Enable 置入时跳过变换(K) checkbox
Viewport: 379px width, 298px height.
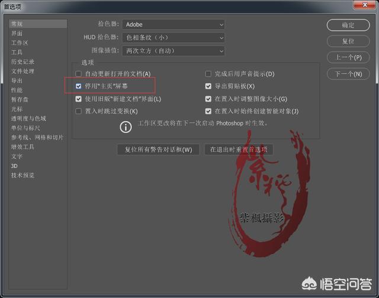tap(78, 111)
